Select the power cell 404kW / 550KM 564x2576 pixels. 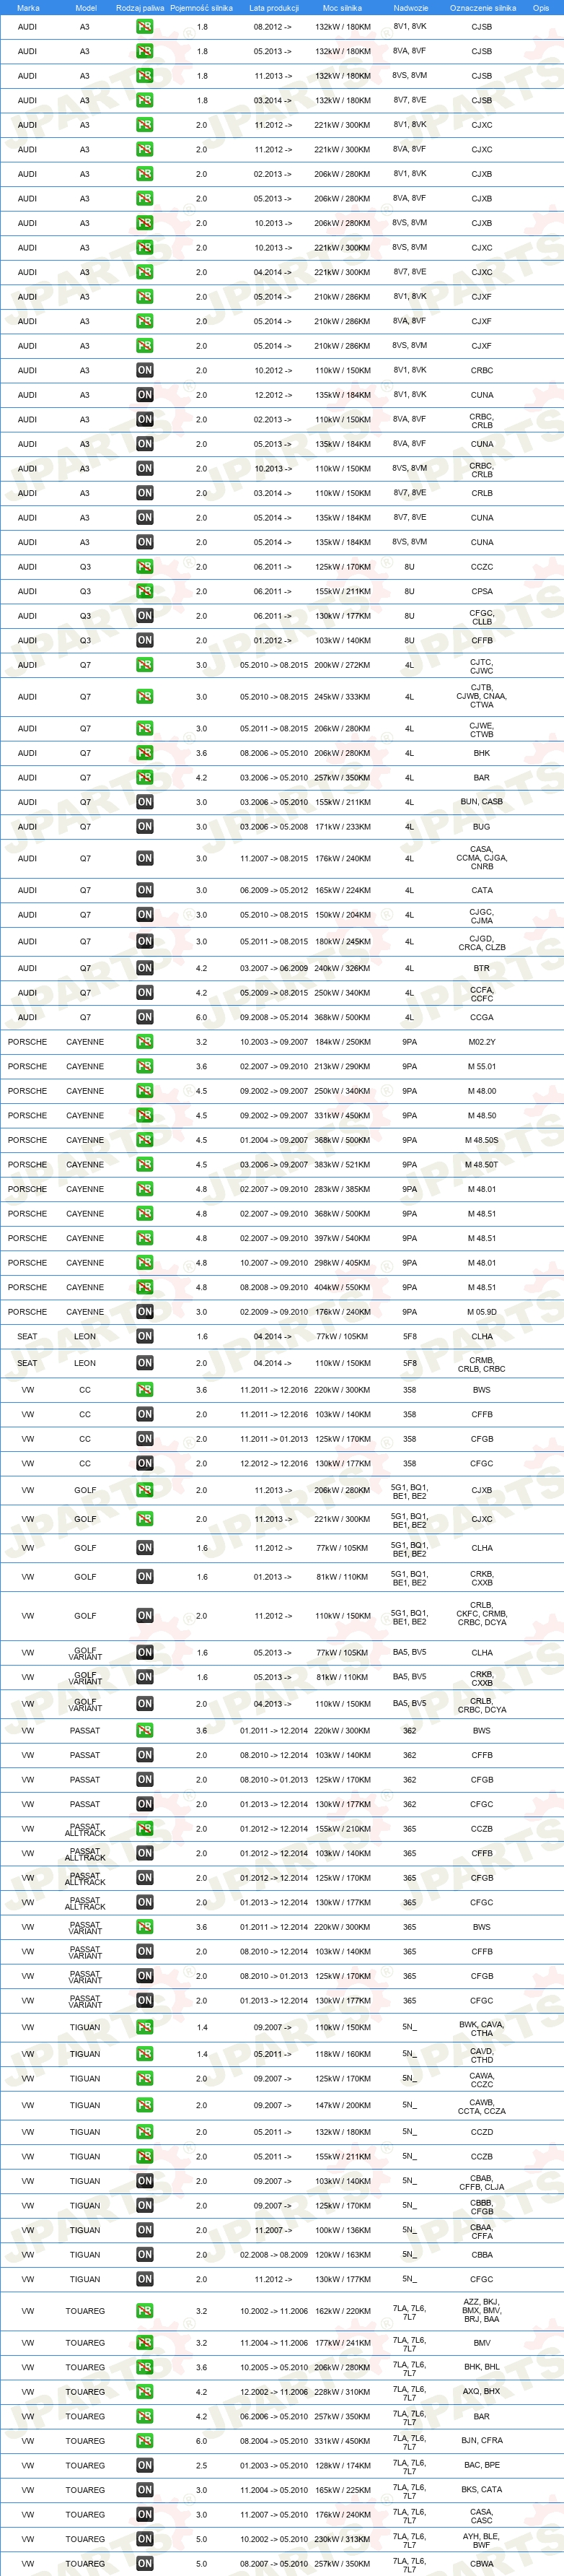pos(343,1287)
